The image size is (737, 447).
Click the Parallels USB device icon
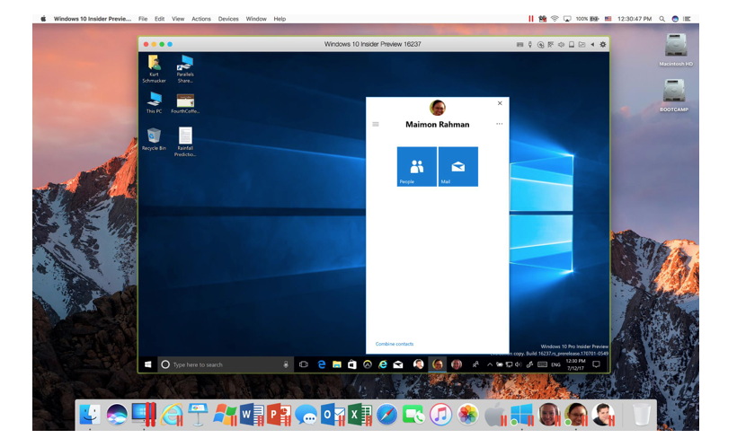click(530, 45)
